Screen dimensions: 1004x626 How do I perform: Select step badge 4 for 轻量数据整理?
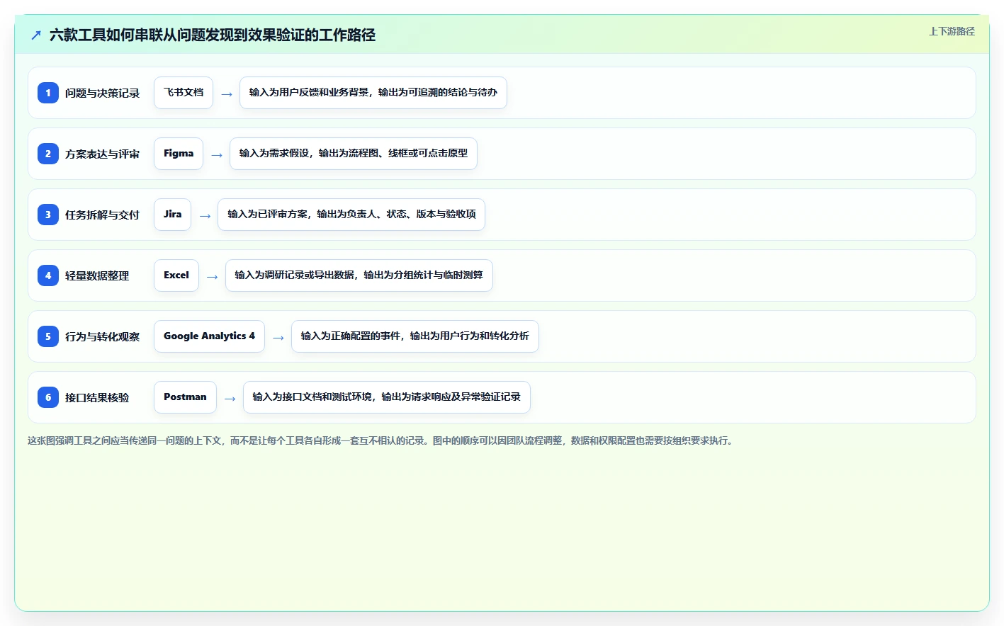48,275
